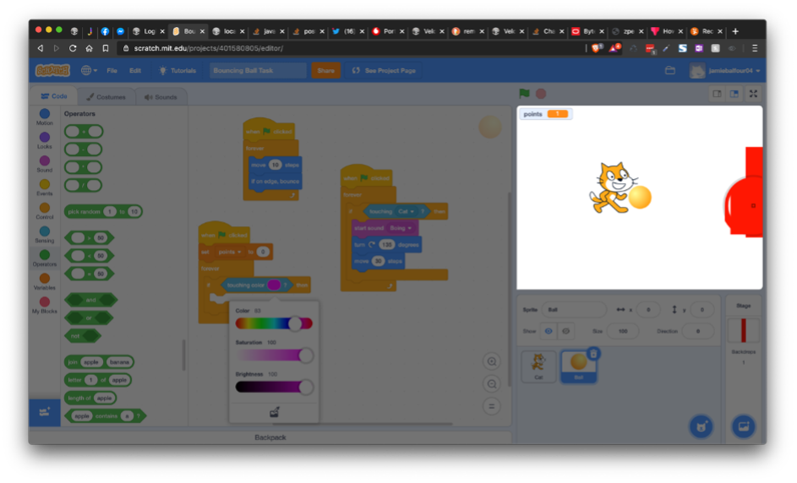Click the sprite x position field

coord(647,309)
